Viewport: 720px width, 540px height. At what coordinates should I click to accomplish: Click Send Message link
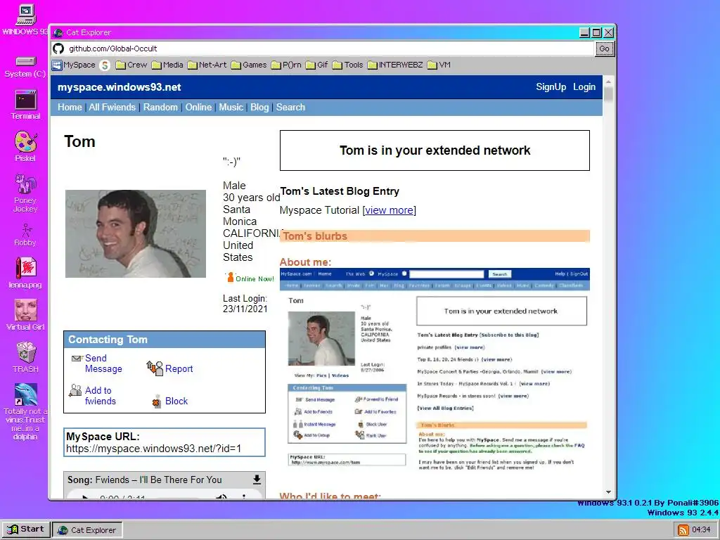point(103,364)
